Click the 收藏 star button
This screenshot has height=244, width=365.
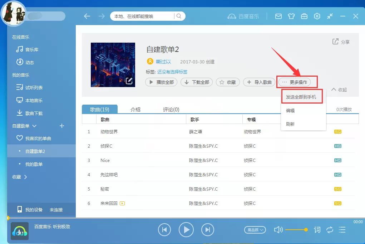click(228, 82)
